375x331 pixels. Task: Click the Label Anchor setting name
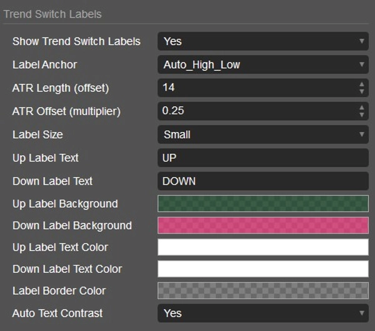pos(44,64)
